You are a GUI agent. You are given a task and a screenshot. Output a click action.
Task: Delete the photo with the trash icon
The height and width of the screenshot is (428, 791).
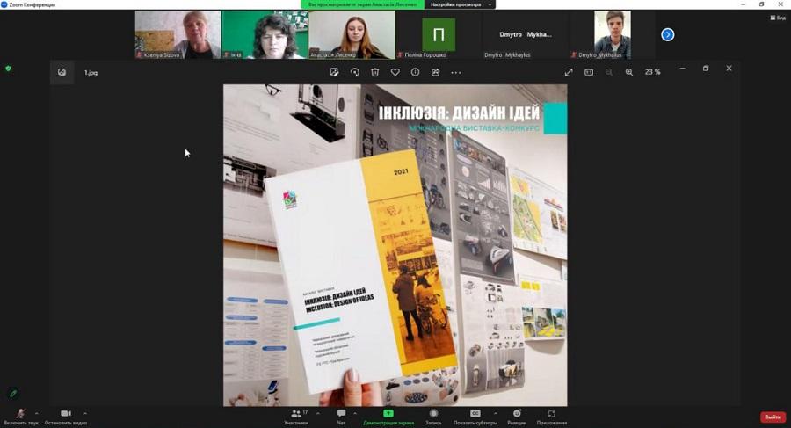click(374, 73)
